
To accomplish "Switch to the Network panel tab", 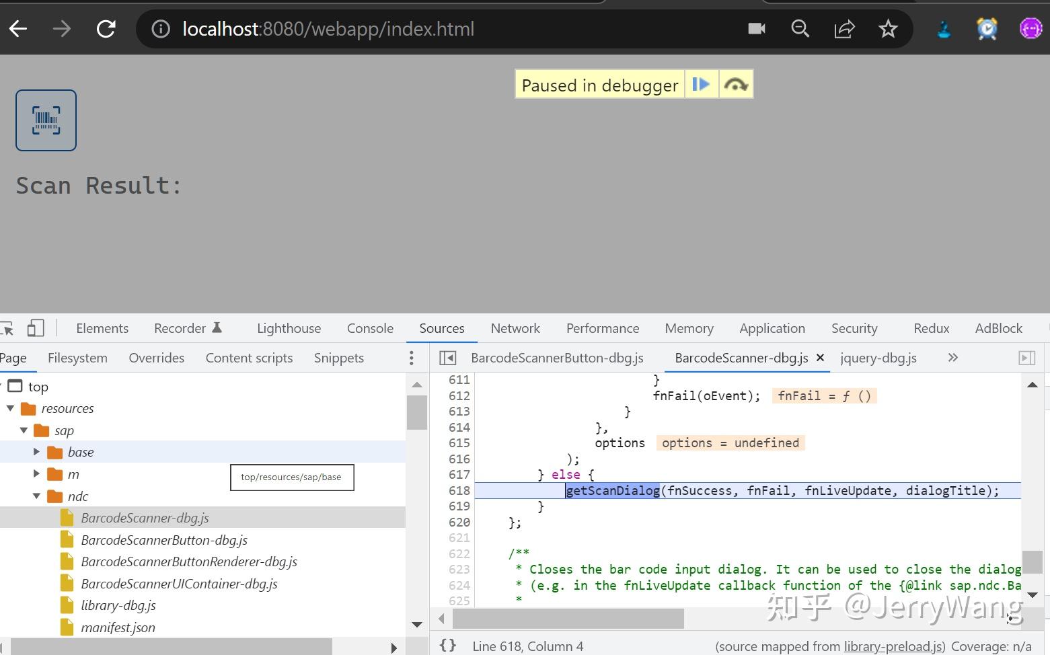I will pyautogui.click(x=515, y=328).
